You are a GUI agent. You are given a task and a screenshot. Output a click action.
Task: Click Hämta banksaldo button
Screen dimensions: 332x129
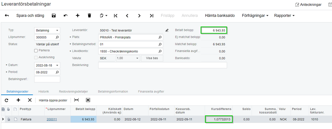point(220,16)
